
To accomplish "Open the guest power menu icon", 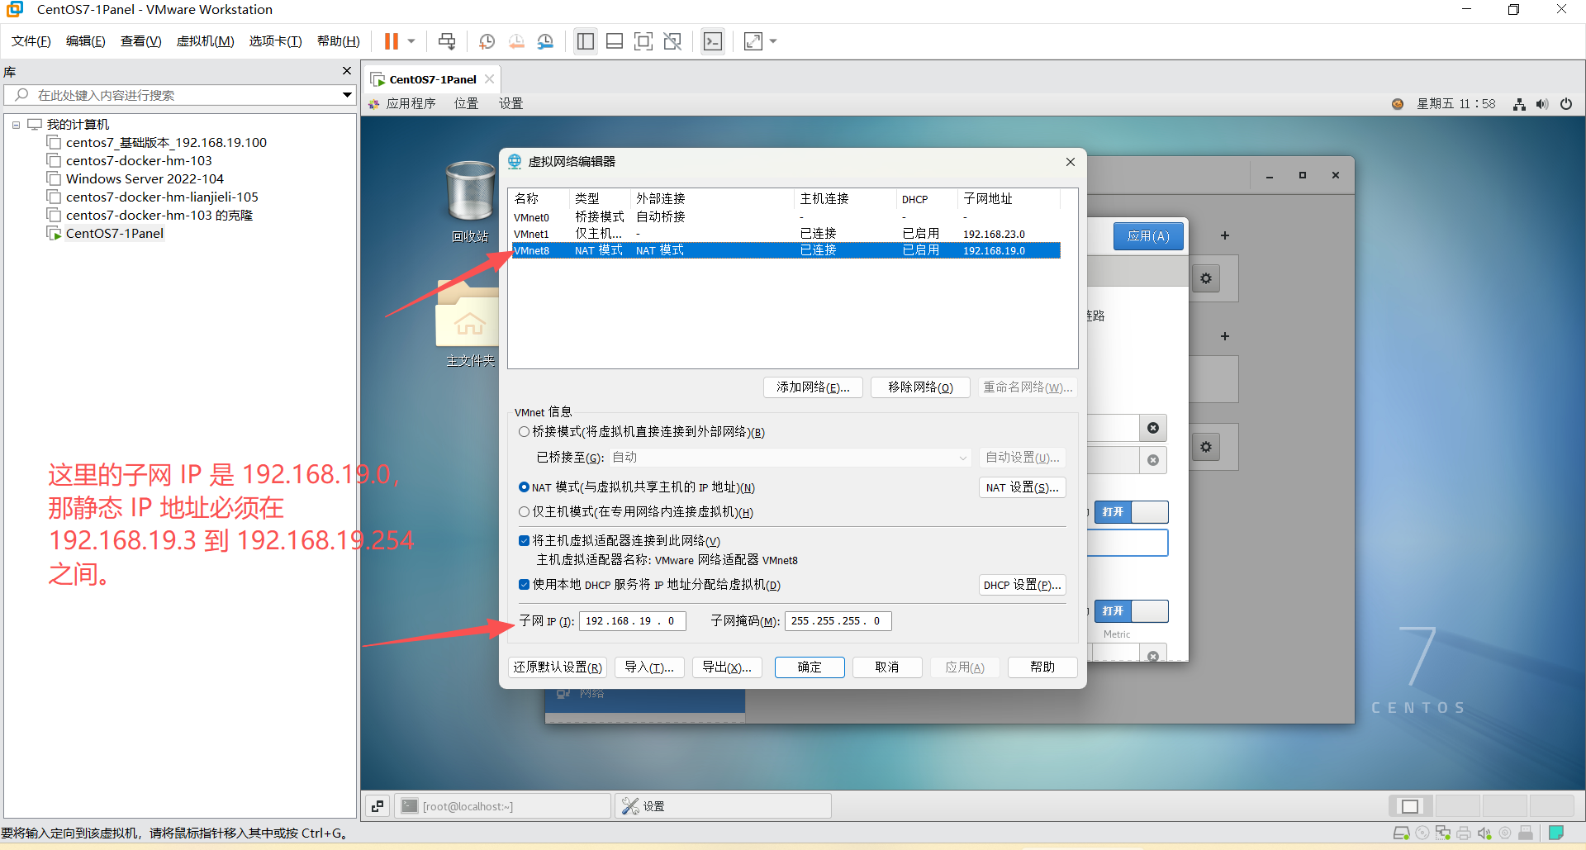I will [1566, 104].
